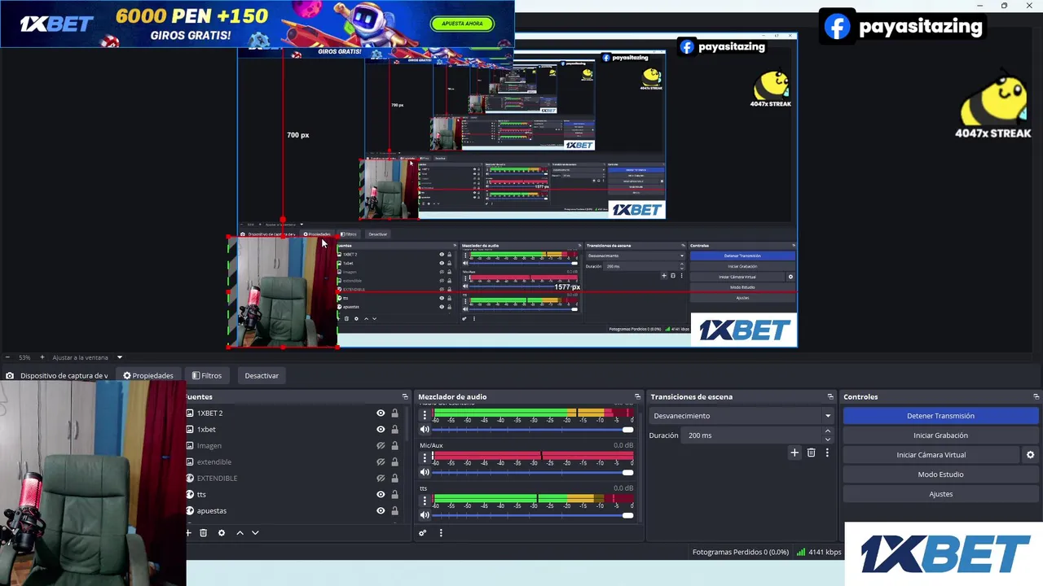Select the Imagen source row
This screenshot has width=1043, height=586.
pos(293,445)
